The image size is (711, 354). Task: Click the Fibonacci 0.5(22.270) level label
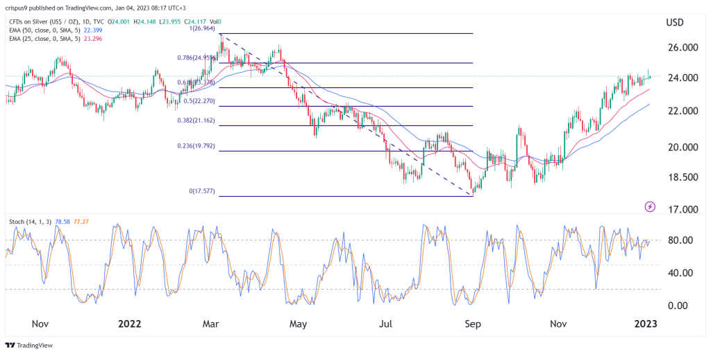coord(201,101)
